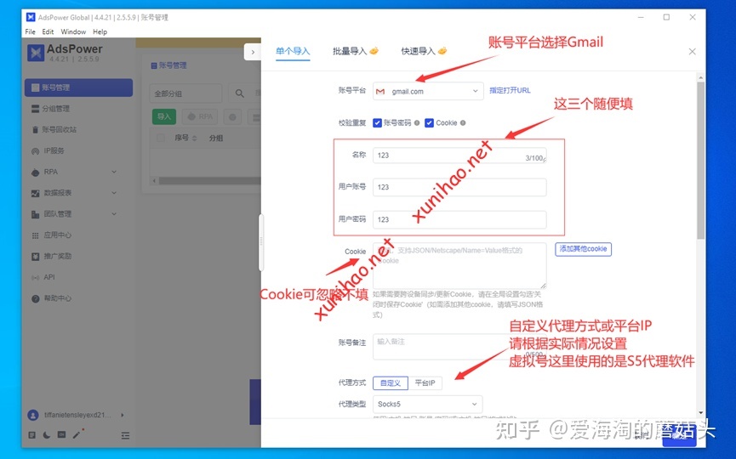Switch to 单个导入 tab
Viewport: 736px width, 459px height.
(x=293, y=52)
